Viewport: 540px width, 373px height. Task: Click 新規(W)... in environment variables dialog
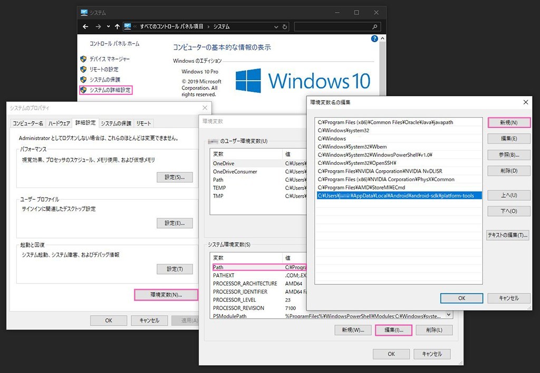(x=353, y=330)
